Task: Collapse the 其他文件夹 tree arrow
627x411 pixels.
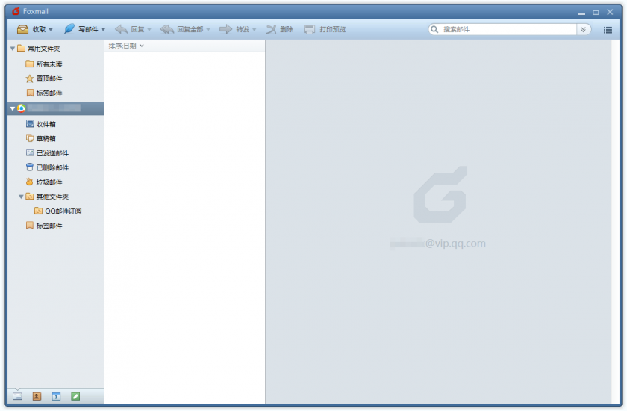Action: [x=21, y=197]
